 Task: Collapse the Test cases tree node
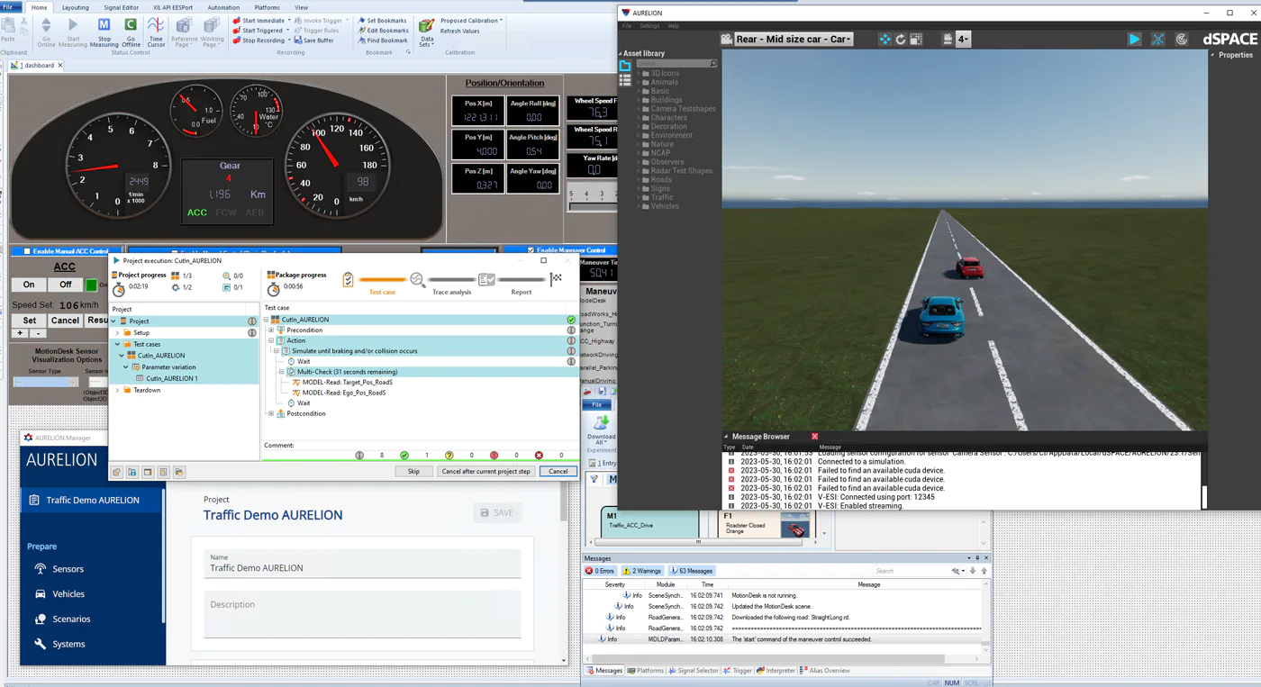[117, 344]
